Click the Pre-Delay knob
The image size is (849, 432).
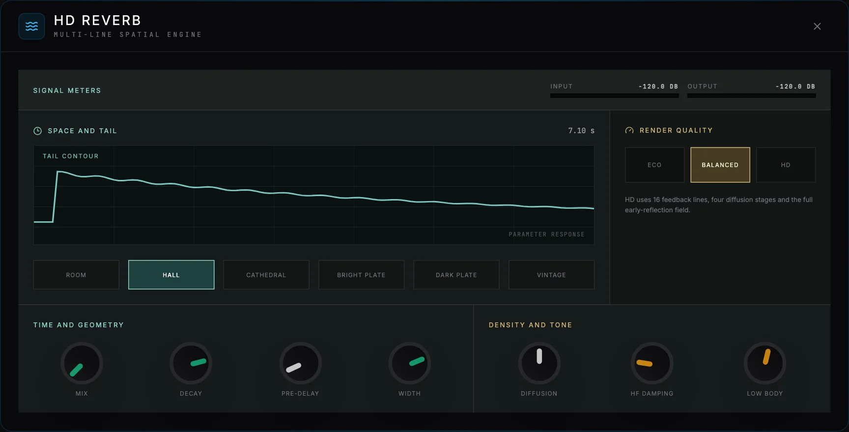point(300,363)
